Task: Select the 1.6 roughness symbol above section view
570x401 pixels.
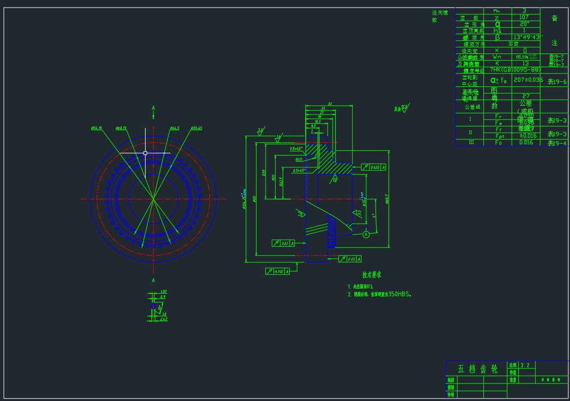Action: 278,138
